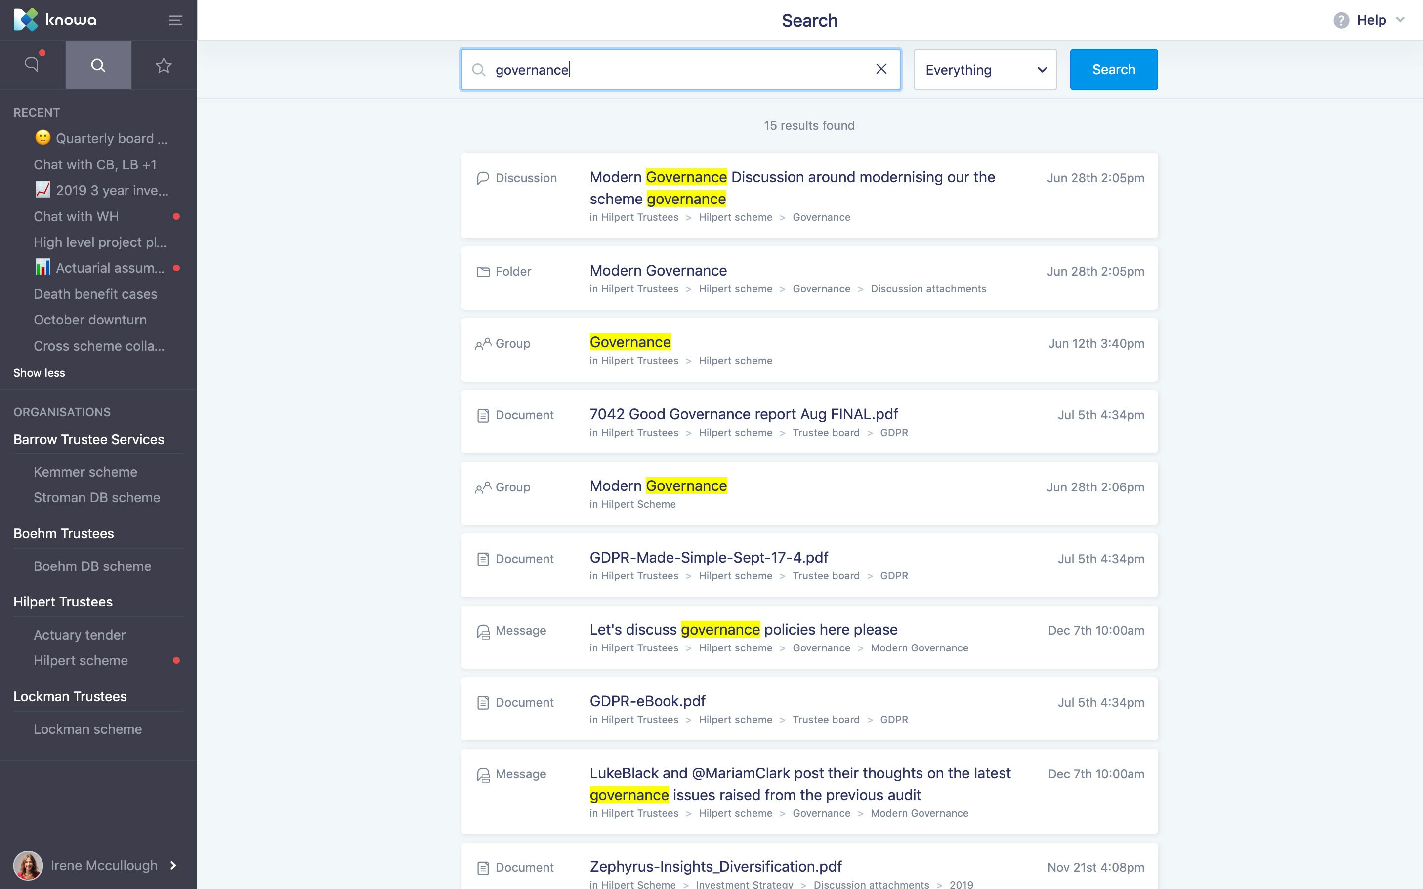Click document icon beside GDPR-eBook.pdf
Screen dimensions: 1423x889
483,703
